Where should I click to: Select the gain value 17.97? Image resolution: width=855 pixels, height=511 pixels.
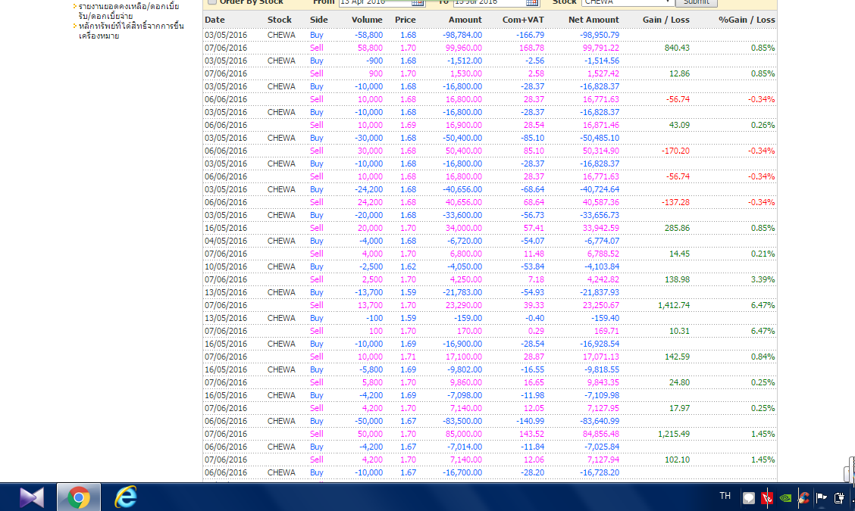679,409
